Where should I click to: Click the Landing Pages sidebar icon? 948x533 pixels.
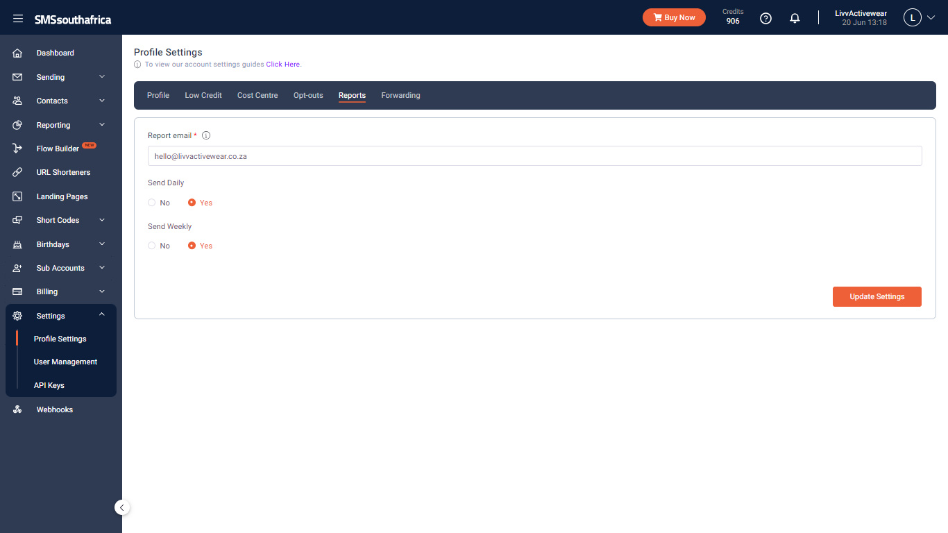coord(18,196)
